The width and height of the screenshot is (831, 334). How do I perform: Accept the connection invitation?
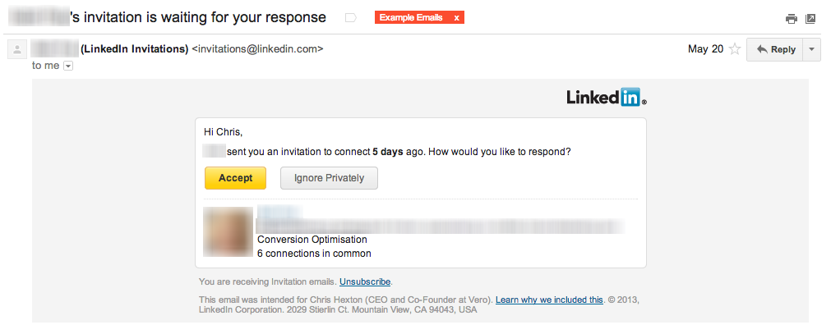[235, 178]
